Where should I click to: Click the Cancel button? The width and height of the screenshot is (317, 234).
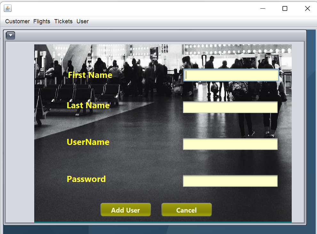pyautogui.click(x=186, y=210)
